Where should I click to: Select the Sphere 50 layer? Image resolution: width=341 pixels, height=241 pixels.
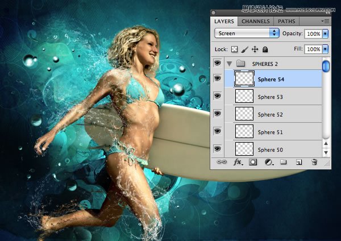tap(273, 149)
